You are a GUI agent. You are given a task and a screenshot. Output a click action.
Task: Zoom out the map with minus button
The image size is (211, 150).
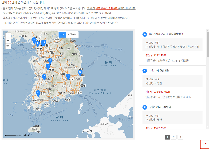tap(8, 40)
